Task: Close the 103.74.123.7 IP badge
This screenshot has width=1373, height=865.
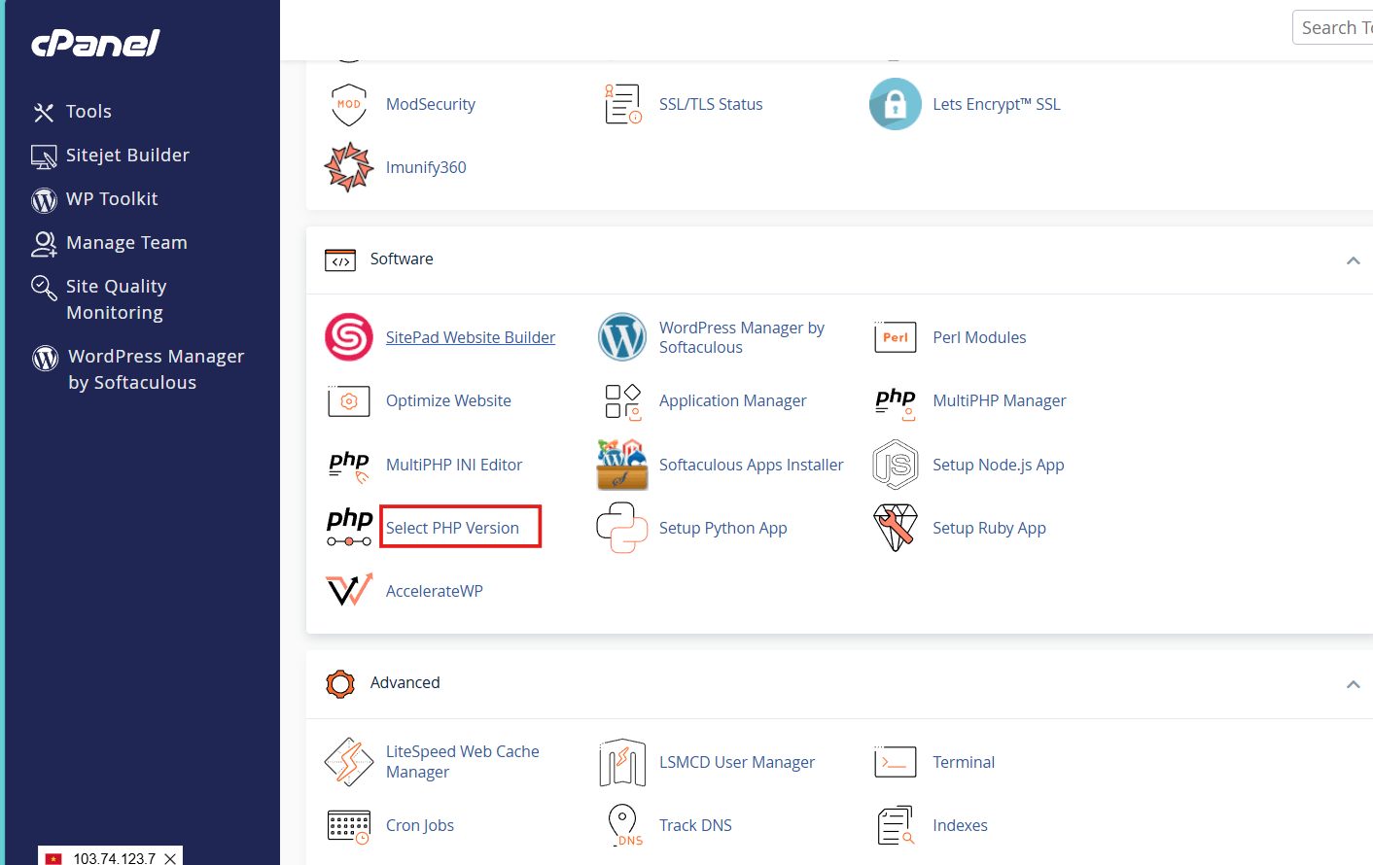Action: [x=170, y=858]
